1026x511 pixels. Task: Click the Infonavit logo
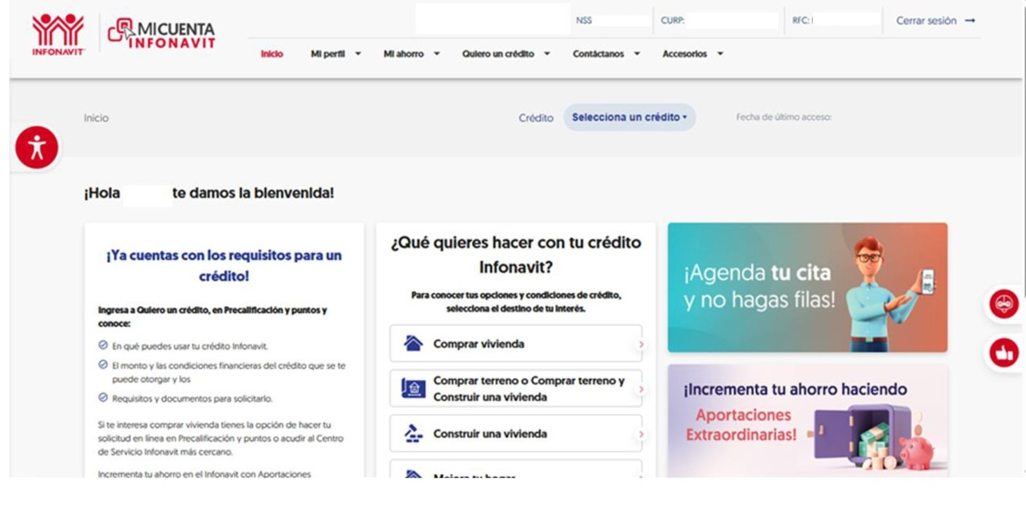pos(58,34)
